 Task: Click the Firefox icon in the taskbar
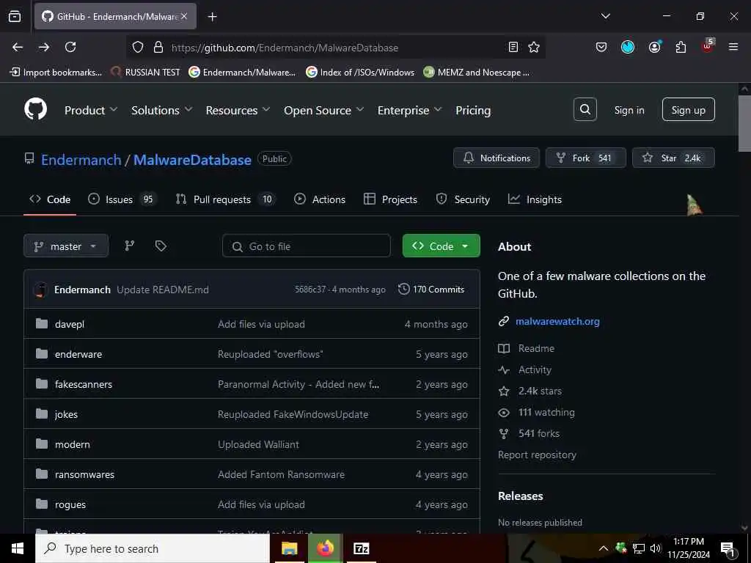325,548
